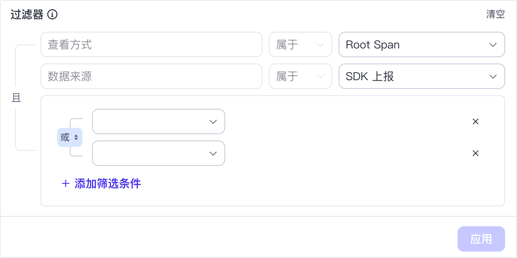Viewport: 517px width, 258px height.
Task: Click the 且 logic connector label
Action: [16, 98]
